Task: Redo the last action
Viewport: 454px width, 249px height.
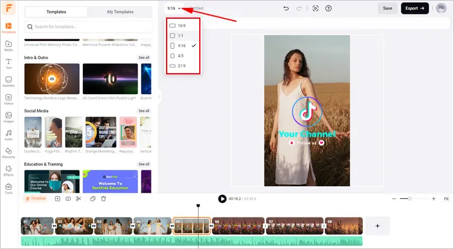Action: (298, 8)
